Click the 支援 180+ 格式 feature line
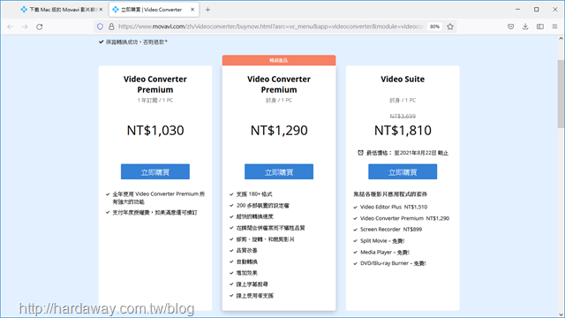This screenshot has height=318, width=565. click(x=254, y=194)
